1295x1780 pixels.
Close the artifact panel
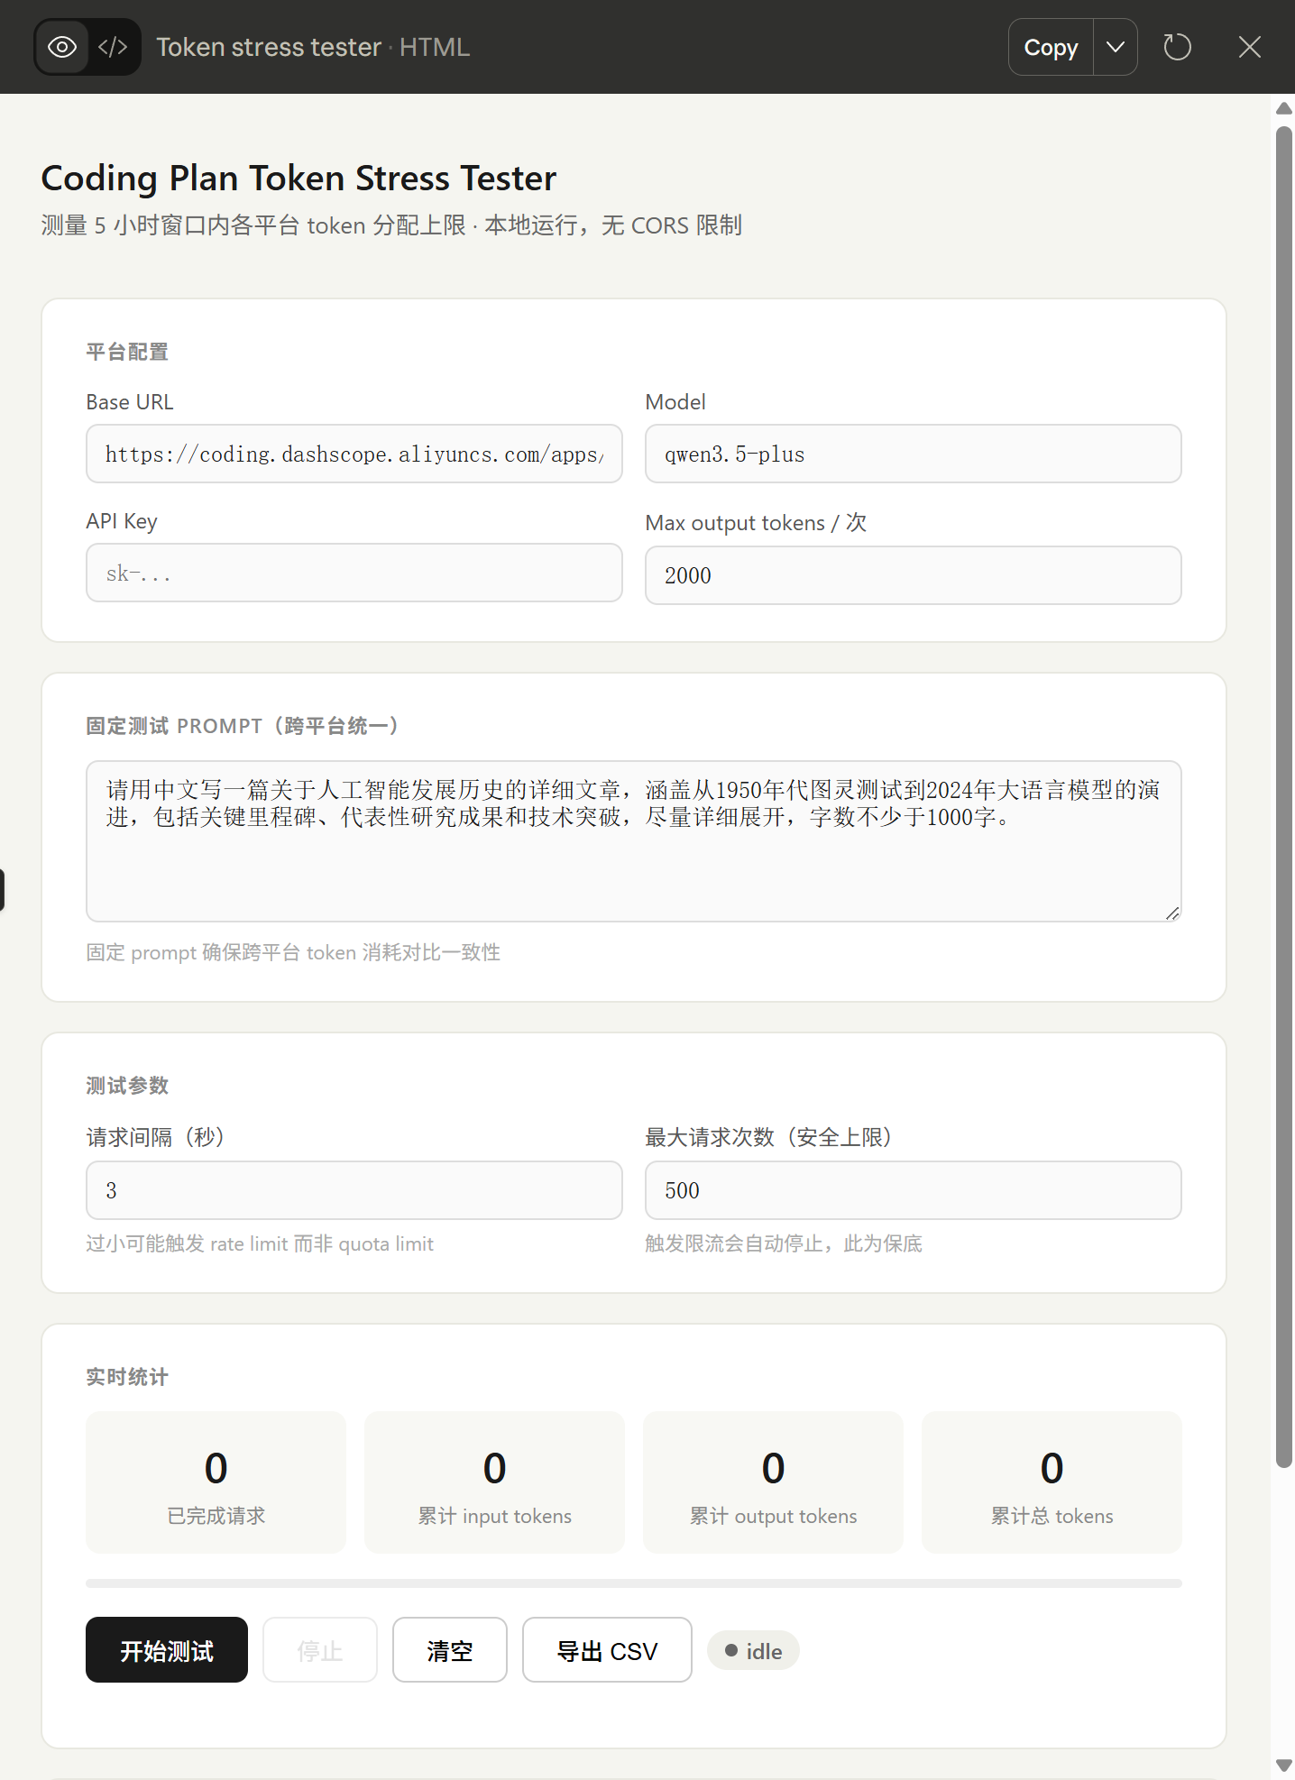(x=1249, y=47)
